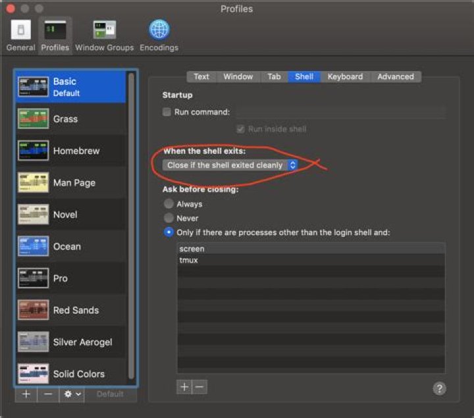Add a new profile with plus button
Image resolution: width=474 pixels, height=418 pixels.
(26, 394)
